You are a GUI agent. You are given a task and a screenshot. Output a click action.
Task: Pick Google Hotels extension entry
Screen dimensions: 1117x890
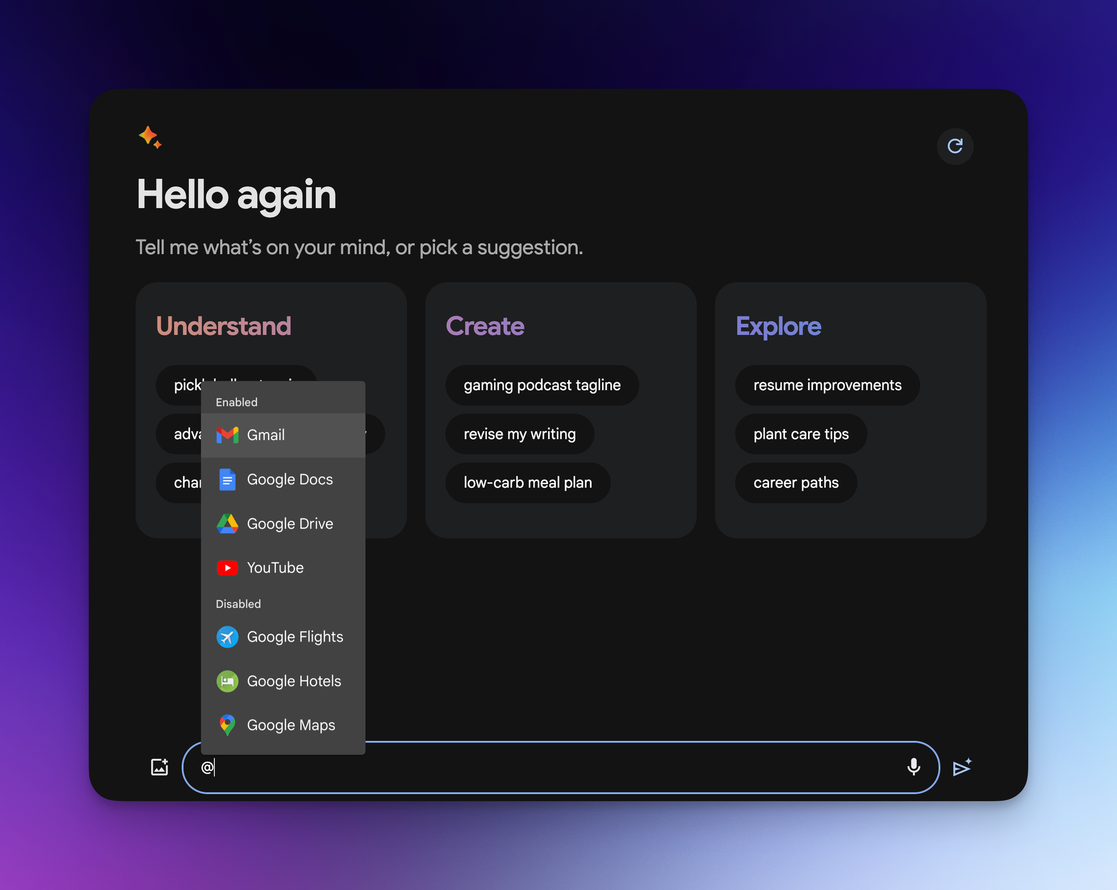pyautogui.click(x=293, y=681)
